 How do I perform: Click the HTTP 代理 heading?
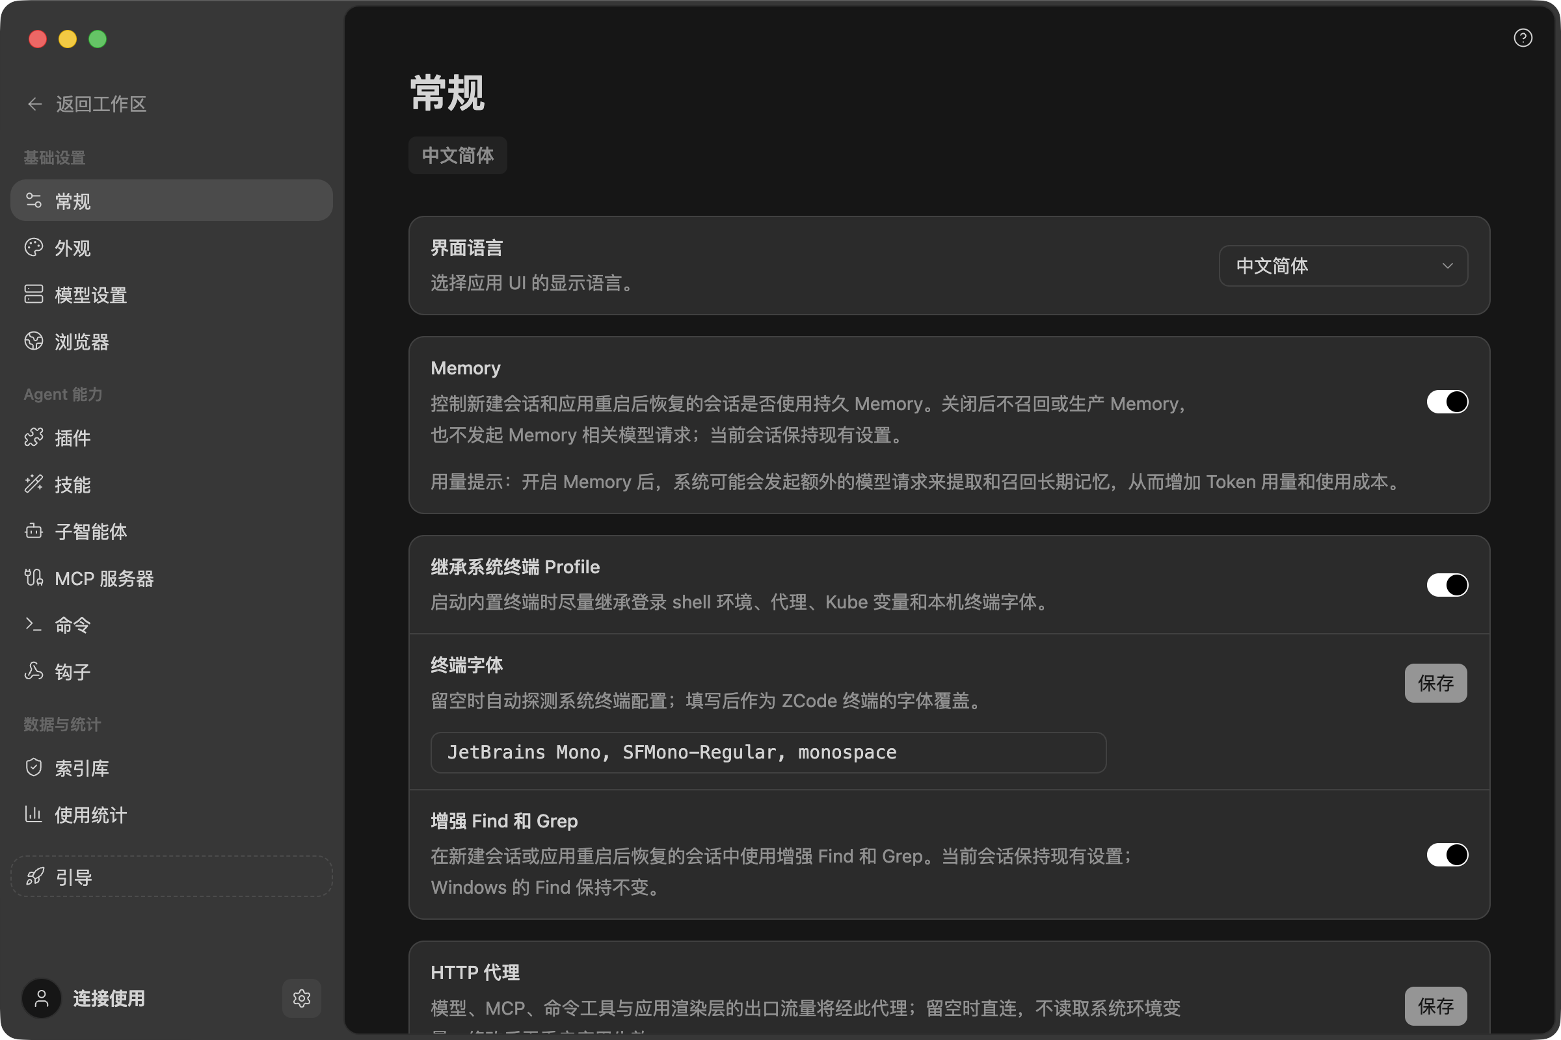475,972
